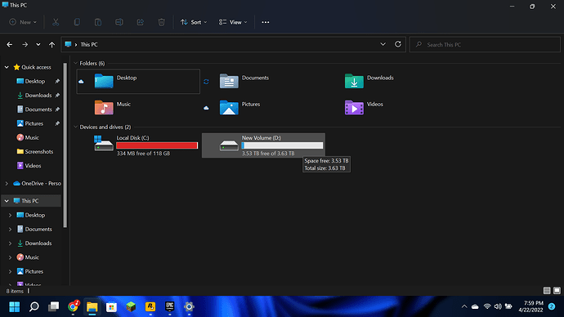Screen dimensions: 564x317
Task: Open recent locations dropdown arrow
Action: click(38, 45)
